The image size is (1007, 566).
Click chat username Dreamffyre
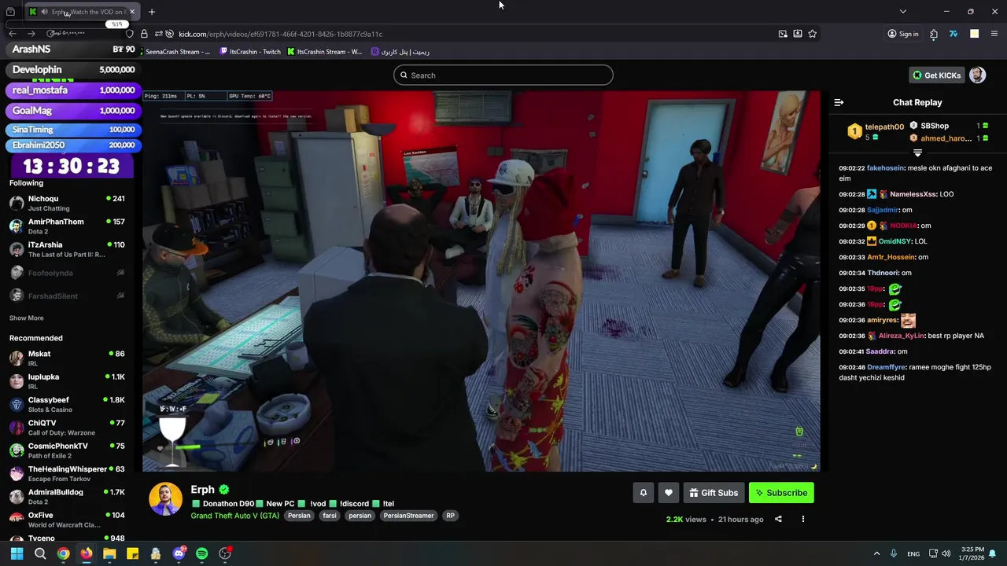click(887, 367)
